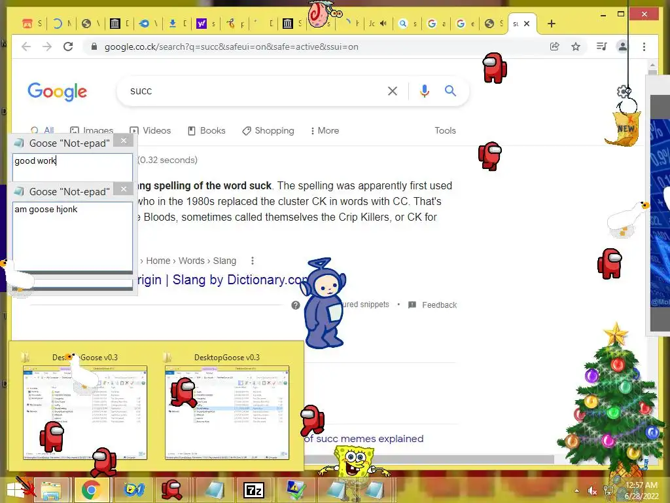
Task: Switch to the Books results tab
Action: [207, 130]
